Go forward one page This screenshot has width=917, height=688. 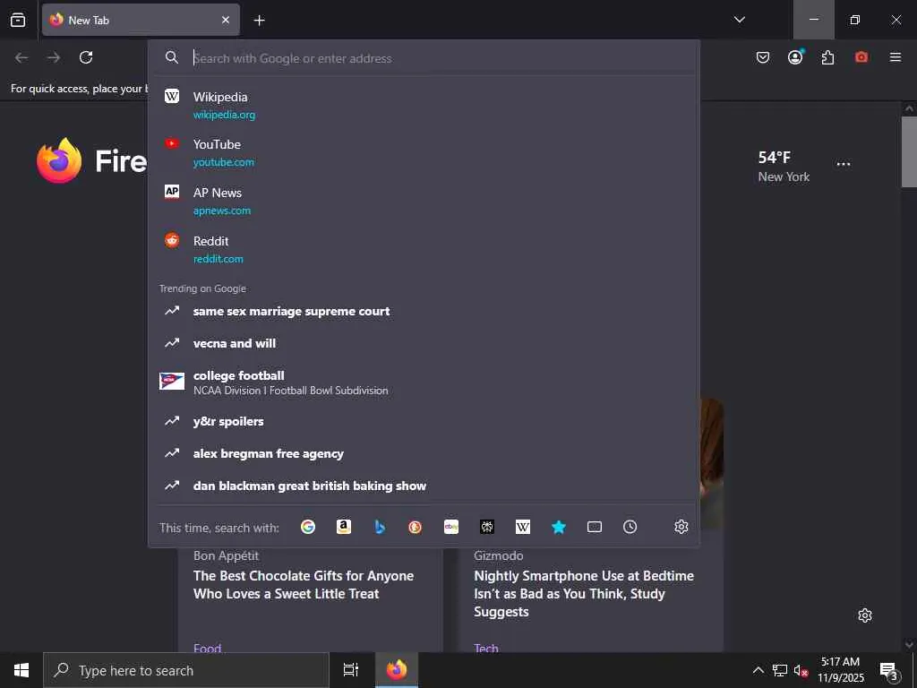[54, 57]
